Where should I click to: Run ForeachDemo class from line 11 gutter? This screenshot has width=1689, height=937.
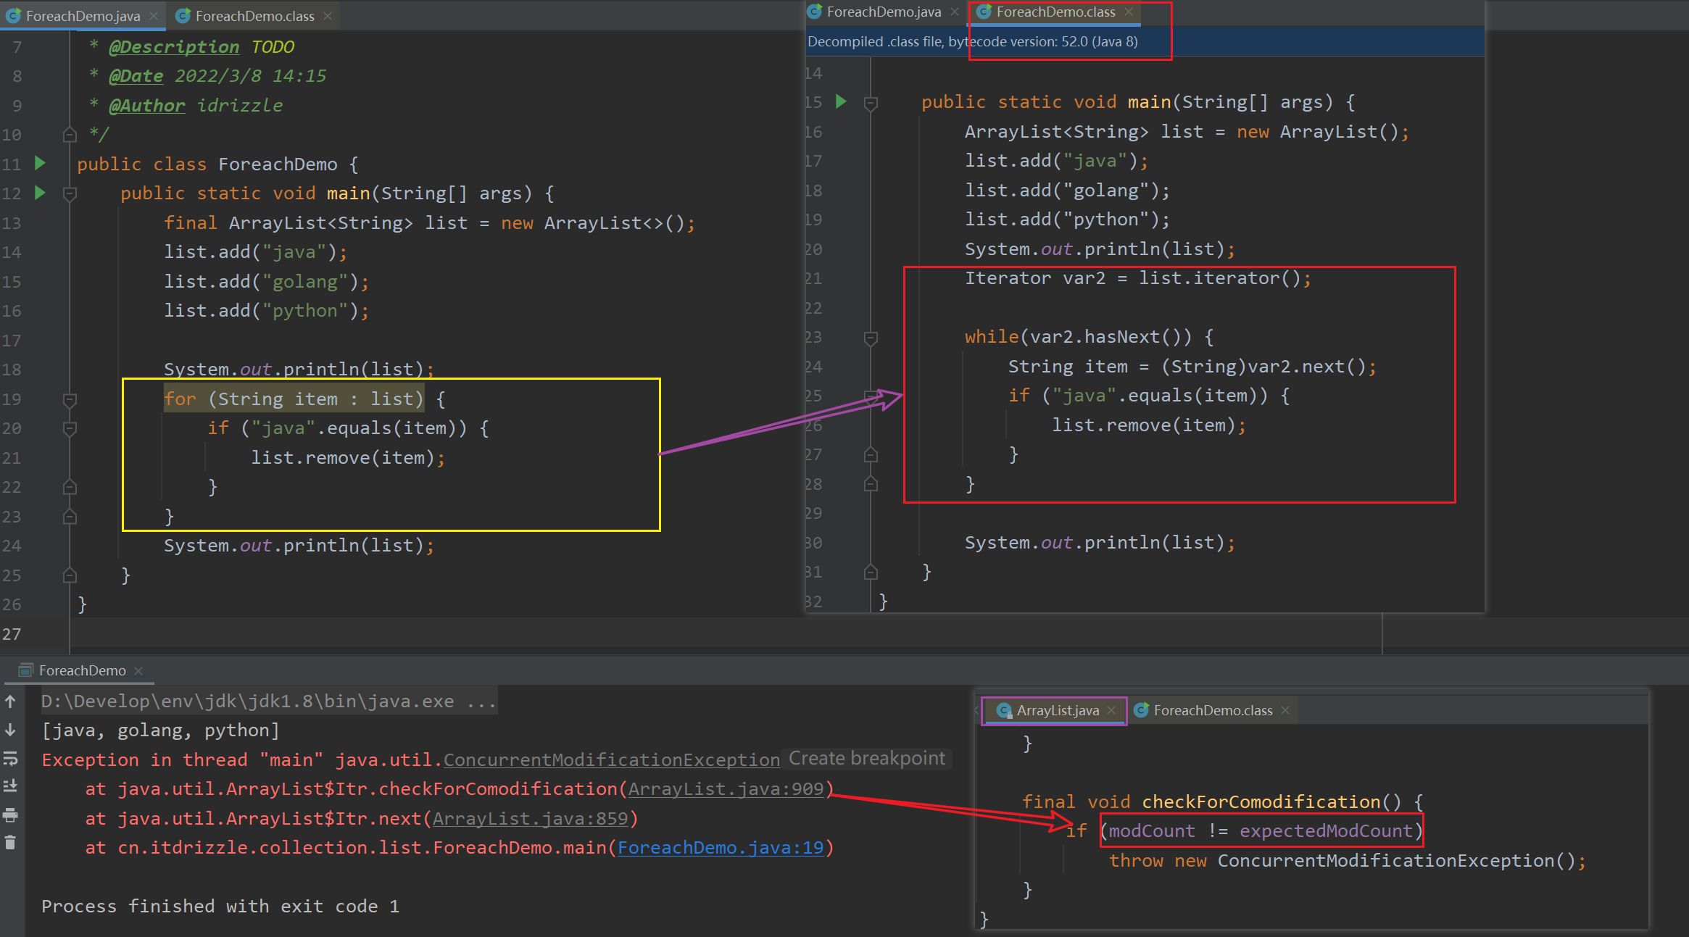pyautogui.click(x=41, y=164)
